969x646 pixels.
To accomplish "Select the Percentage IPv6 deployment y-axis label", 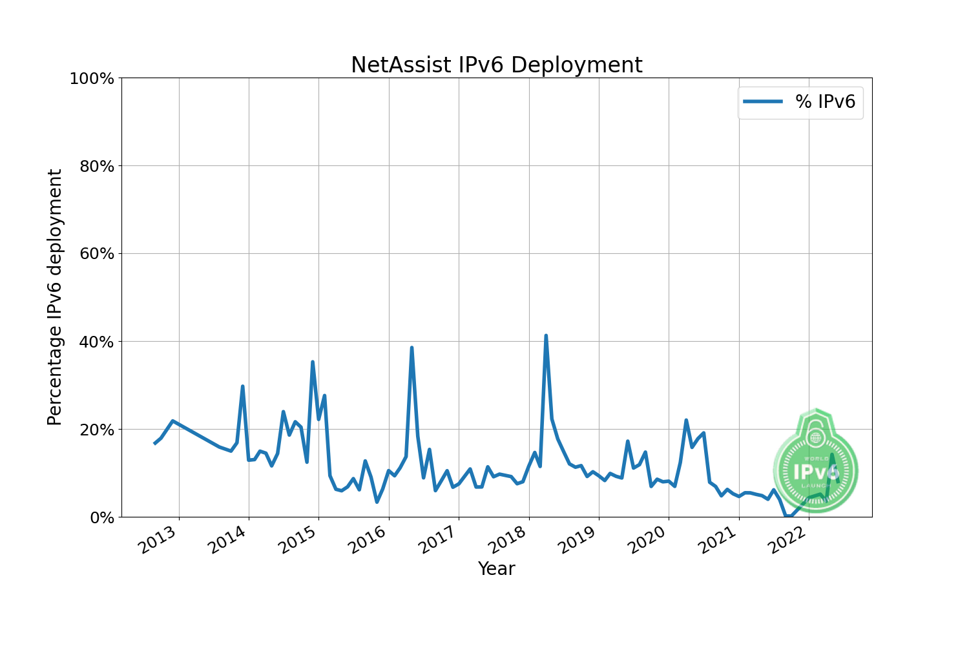I will [x=55, y=297].
